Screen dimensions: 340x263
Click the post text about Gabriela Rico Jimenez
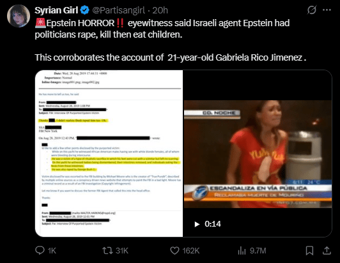tap(171, 57)
